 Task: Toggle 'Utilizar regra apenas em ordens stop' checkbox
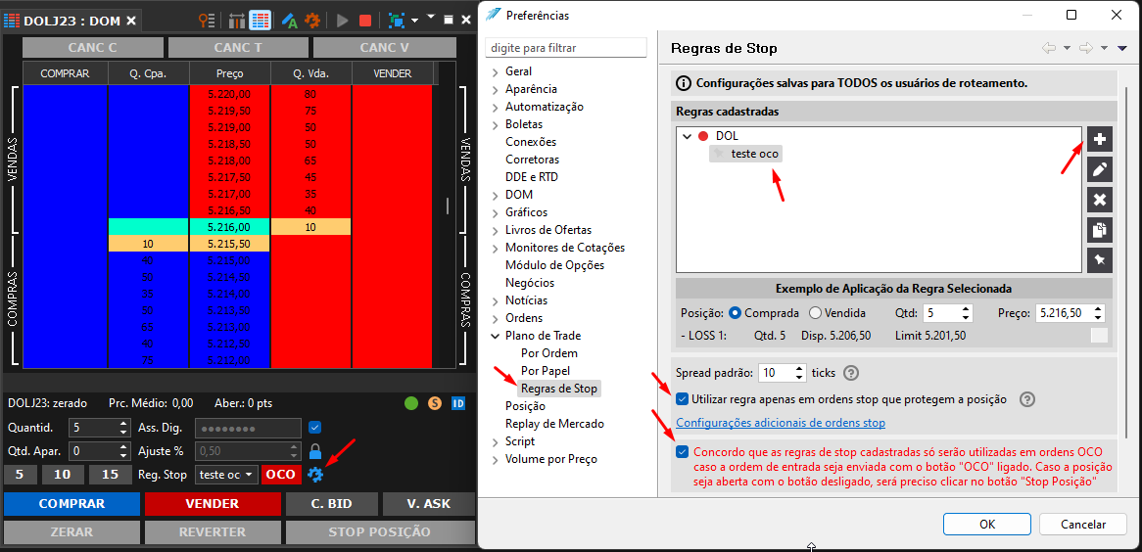click(683, 399)
